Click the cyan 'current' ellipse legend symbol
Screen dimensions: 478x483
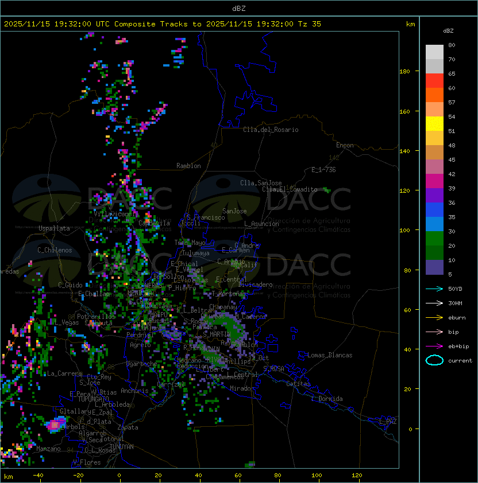(x=434, y=360)
